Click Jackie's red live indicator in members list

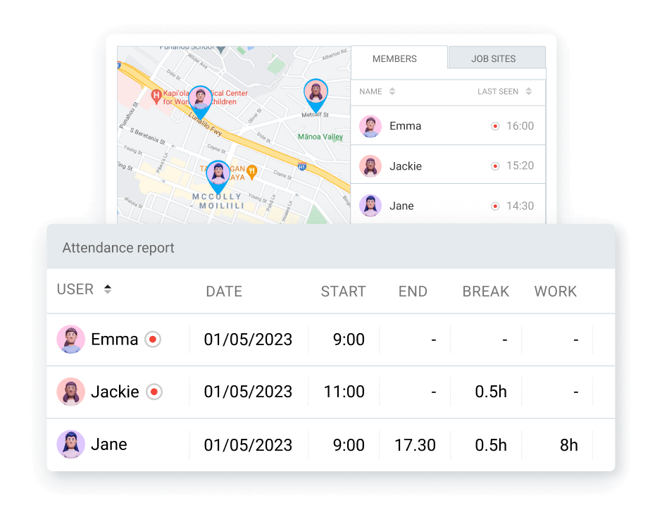coord(495,166)
